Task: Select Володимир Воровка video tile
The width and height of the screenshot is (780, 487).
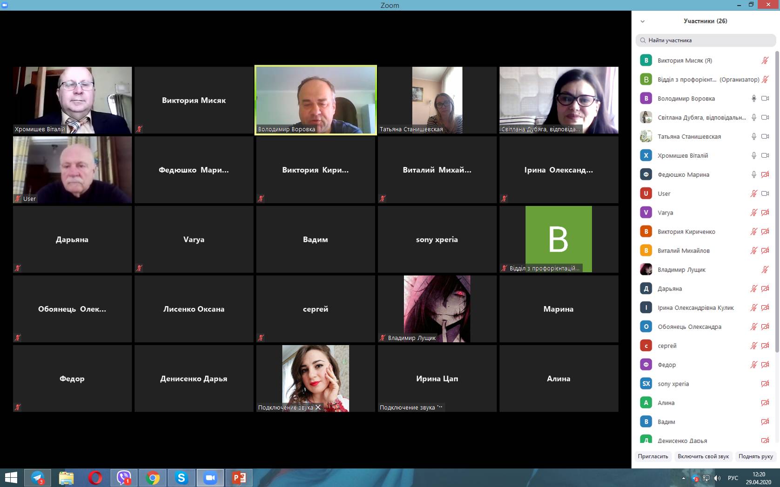Action: (316, 100)
